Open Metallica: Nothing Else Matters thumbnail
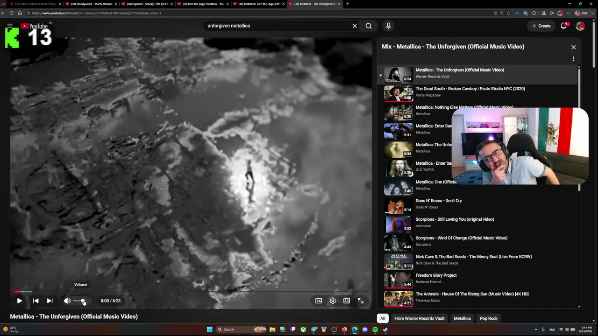Viewport: 598px width, 336px height. [x=399, y=112]
